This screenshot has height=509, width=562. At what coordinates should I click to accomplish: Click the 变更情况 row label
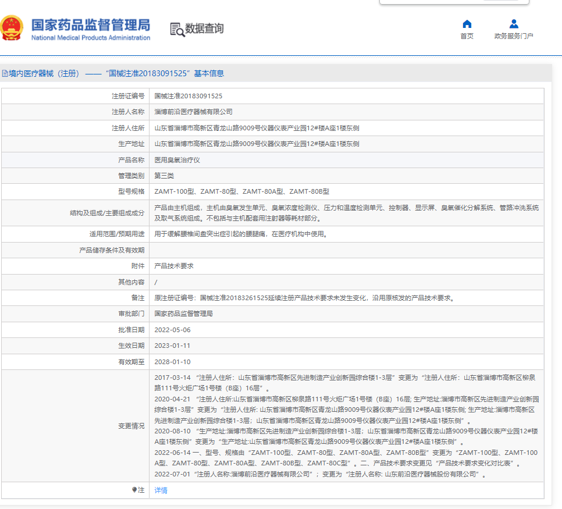click(x=131, y=426)
